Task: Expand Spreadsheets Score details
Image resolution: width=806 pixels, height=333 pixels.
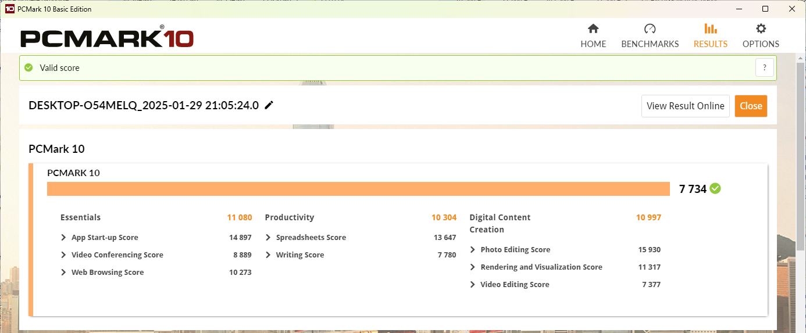Action: point(268,238)
